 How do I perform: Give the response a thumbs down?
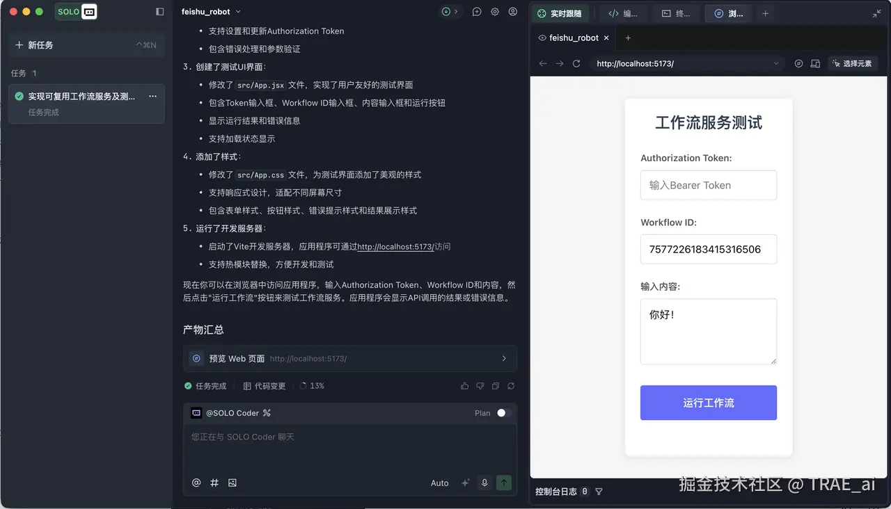(x=480, y=386)
